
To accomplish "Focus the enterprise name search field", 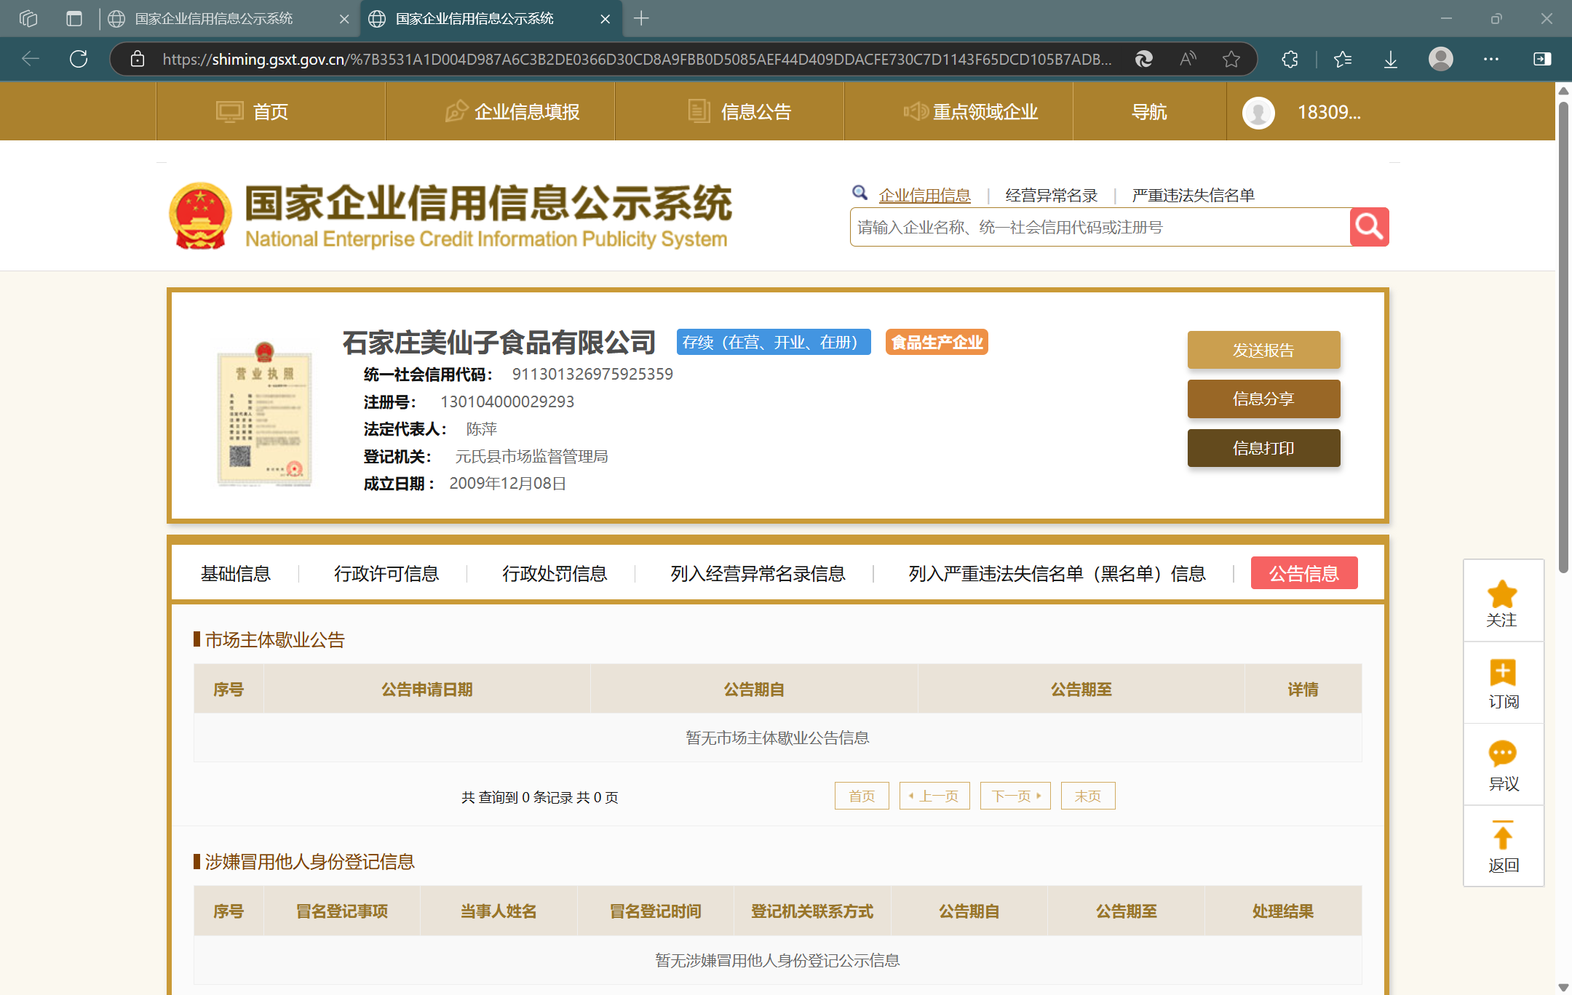I will click(1100, 227).
